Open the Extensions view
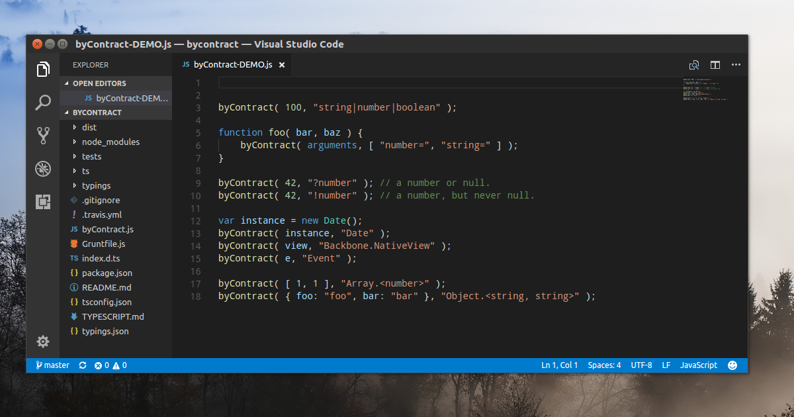794x417 pixels. point(42,202)
